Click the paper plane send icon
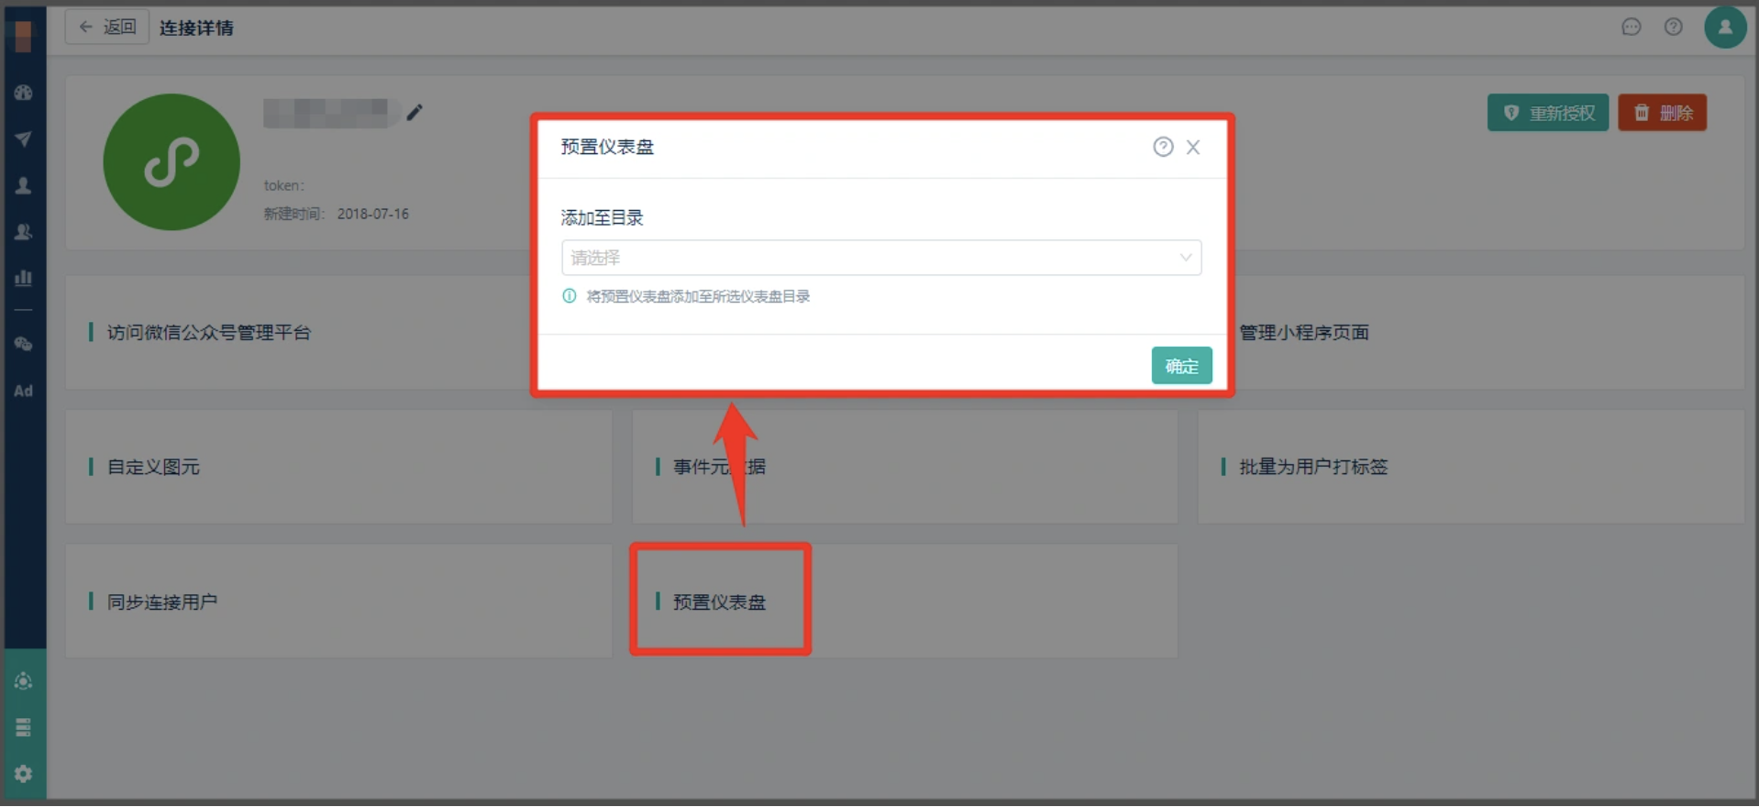 tap(24, 139)
